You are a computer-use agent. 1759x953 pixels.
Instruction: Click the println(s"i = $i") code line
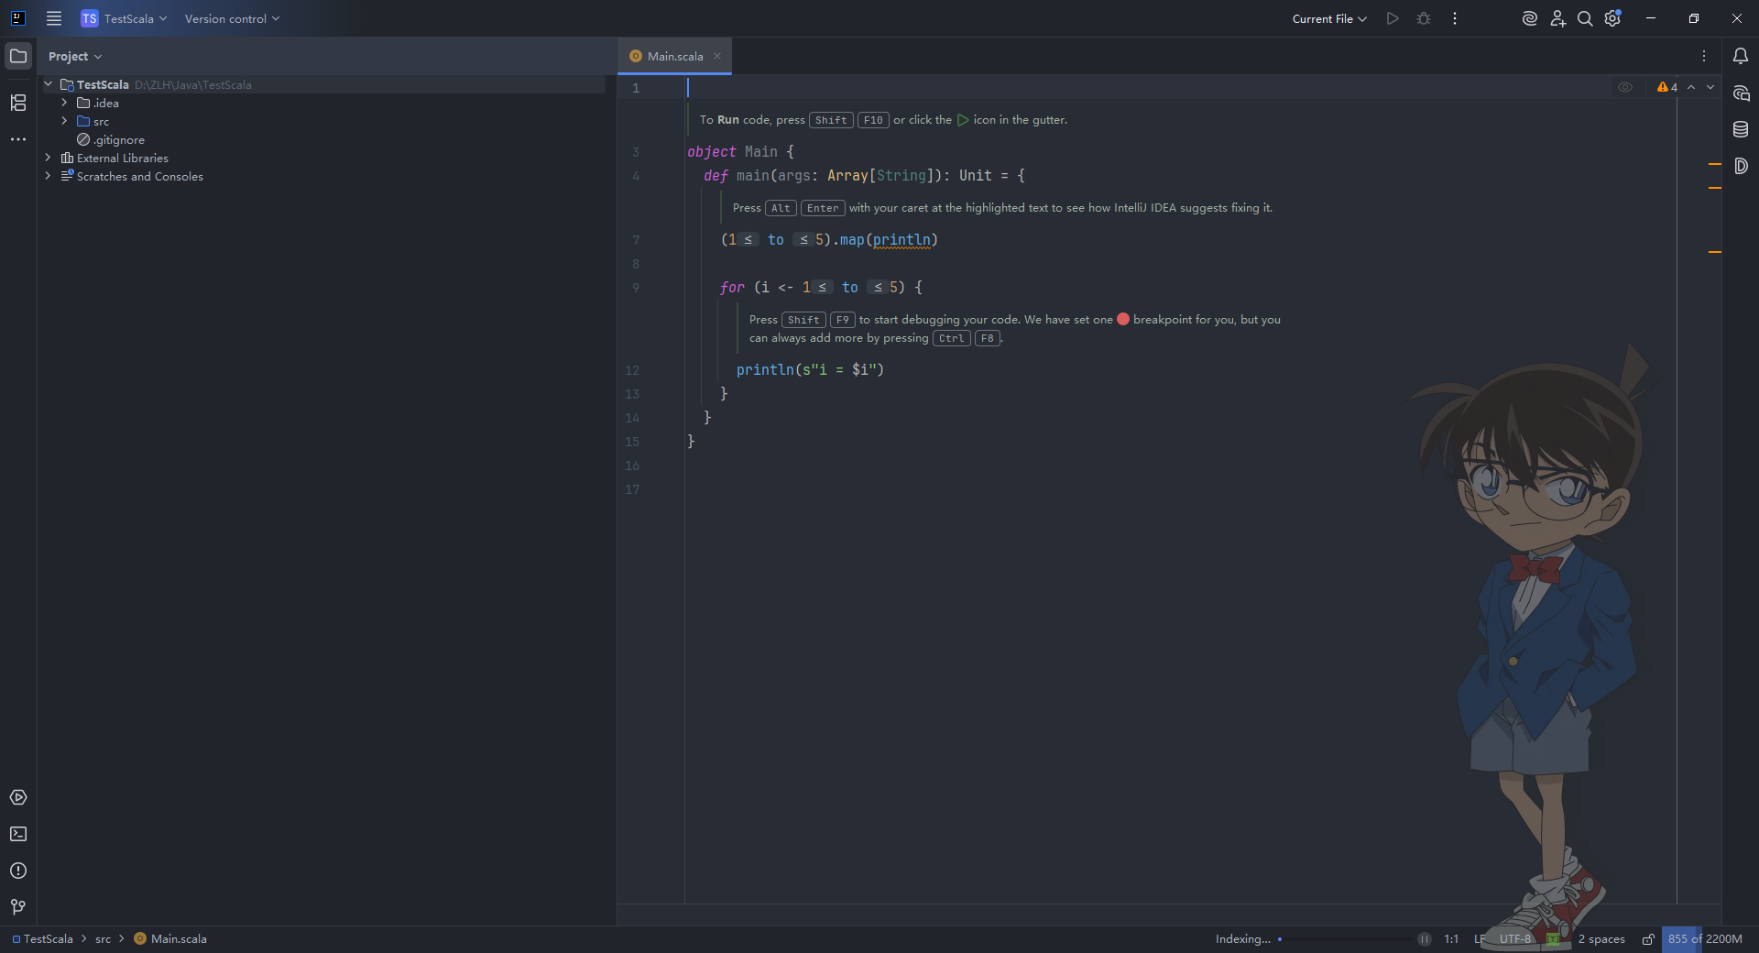click(x=810, y=370)
